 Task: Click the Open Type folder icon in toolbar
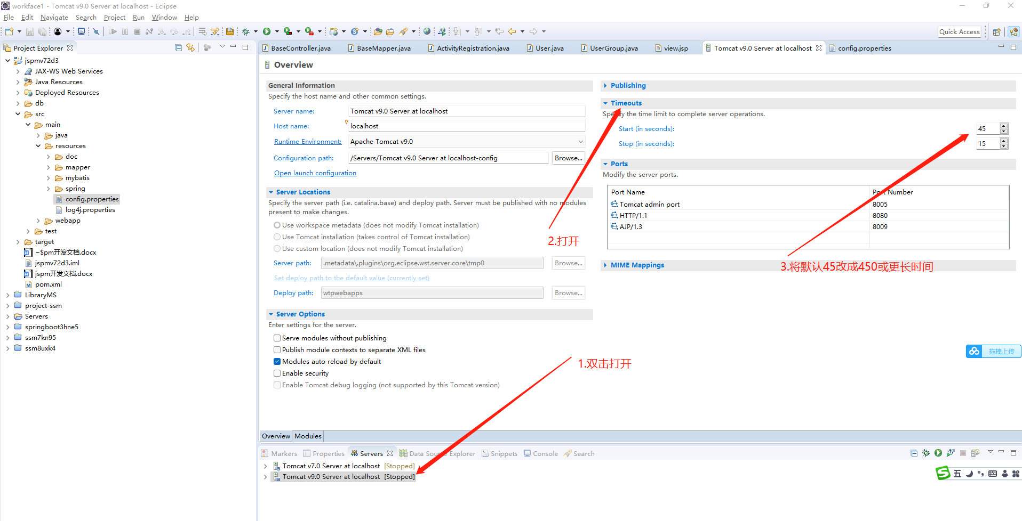[378, 31]
